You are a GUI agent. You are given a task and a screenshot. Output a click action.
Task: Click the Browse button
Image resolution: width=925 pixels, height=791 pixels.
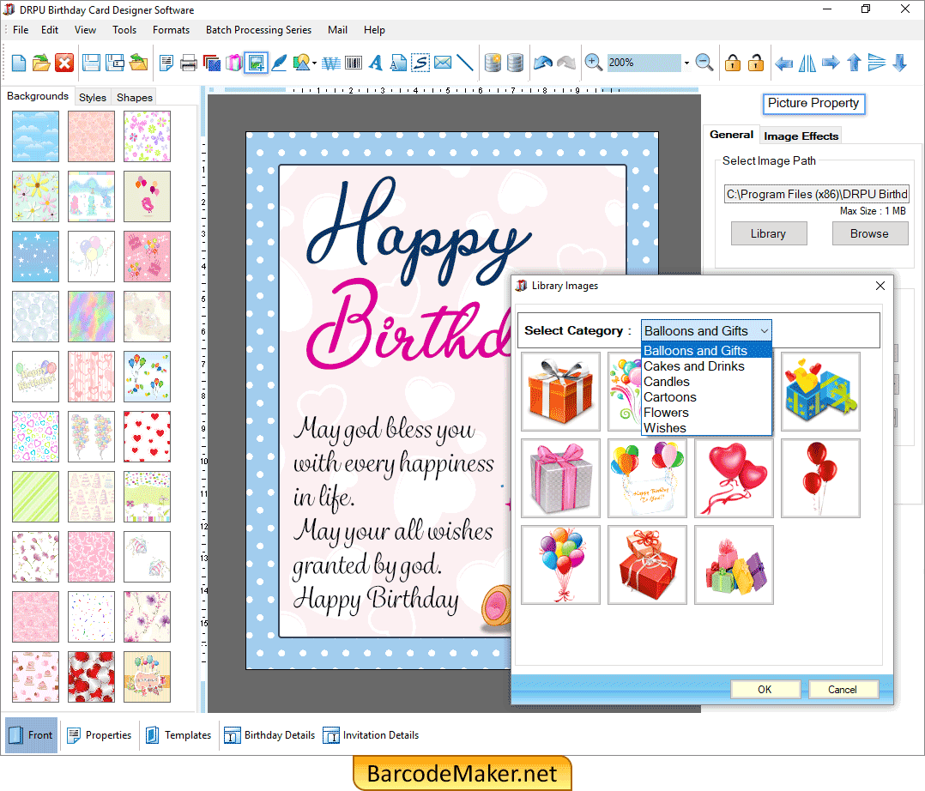(869, 233)
